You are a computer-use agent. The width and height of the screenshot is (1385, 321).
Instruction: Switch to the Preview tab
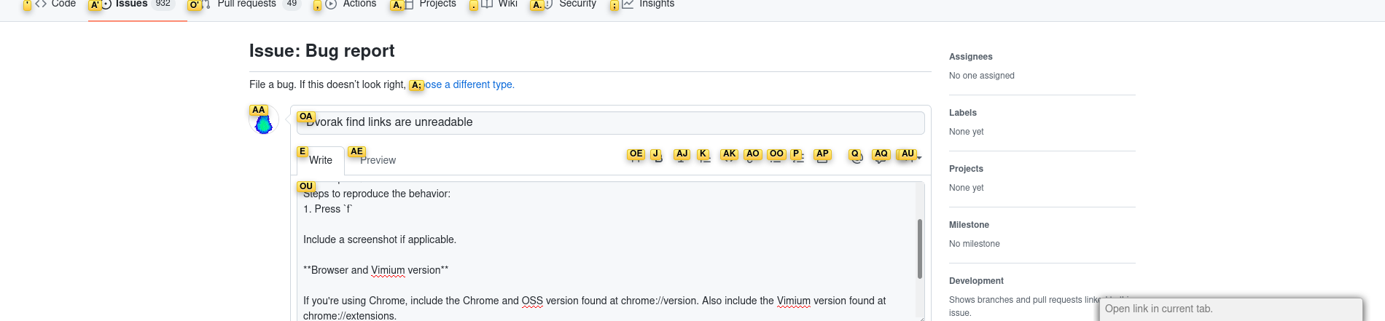click(378, 160)
